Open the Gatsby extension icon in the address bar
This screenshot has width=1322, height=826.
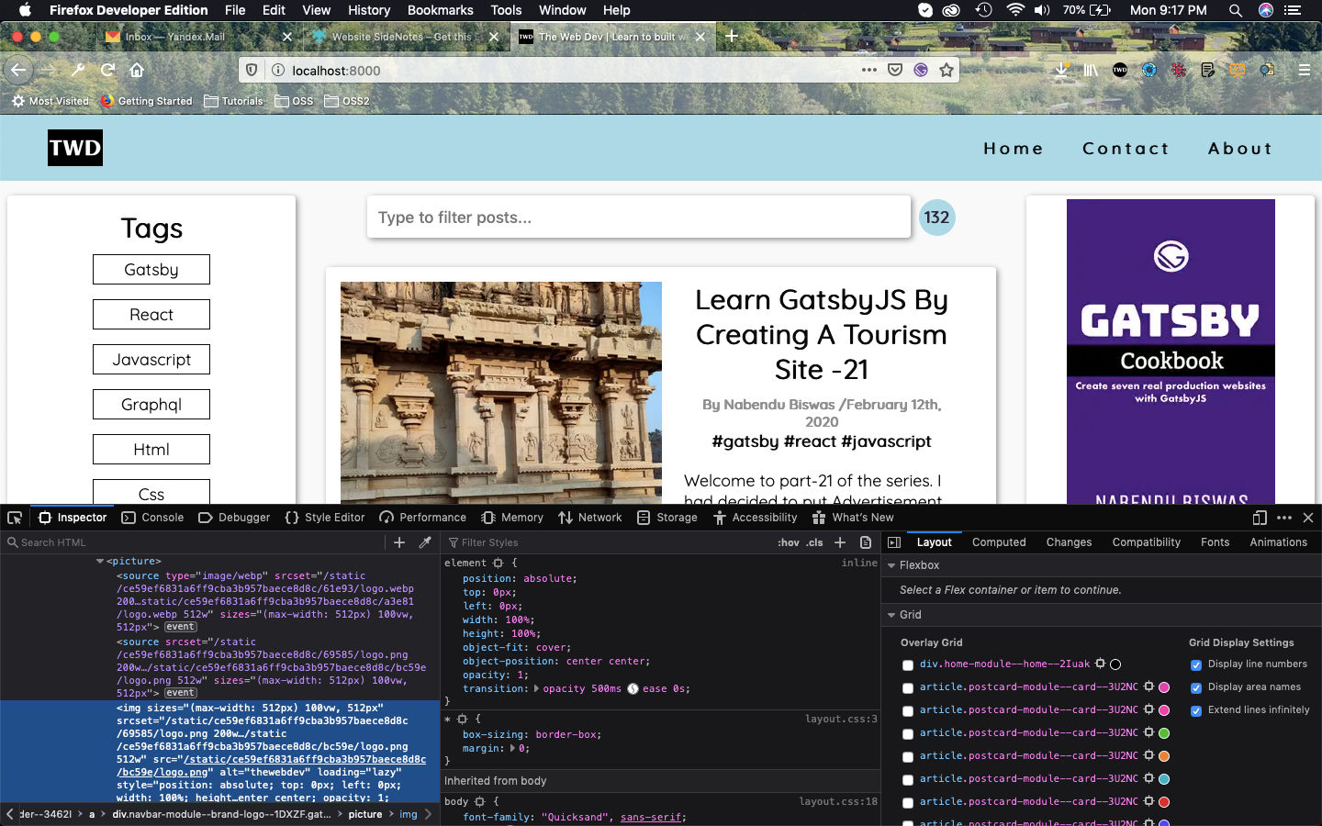[921, 70]
